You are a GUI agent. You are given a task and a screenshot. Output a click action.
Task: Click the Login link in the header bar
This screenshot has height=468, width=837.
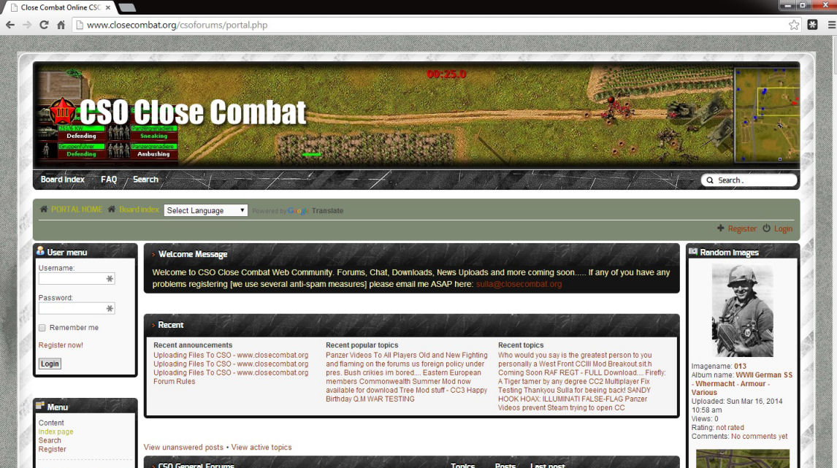[x=783, y=229]
